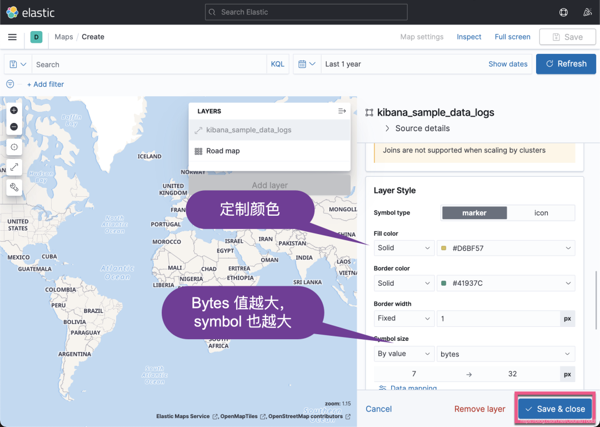600x427 pixels.
Task: Click the Elastic logo
Action: [x=31, y=12]
